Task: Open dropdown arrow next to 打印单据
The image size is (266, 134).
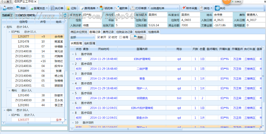Action: pyautogui.click(x=148, y=8)
